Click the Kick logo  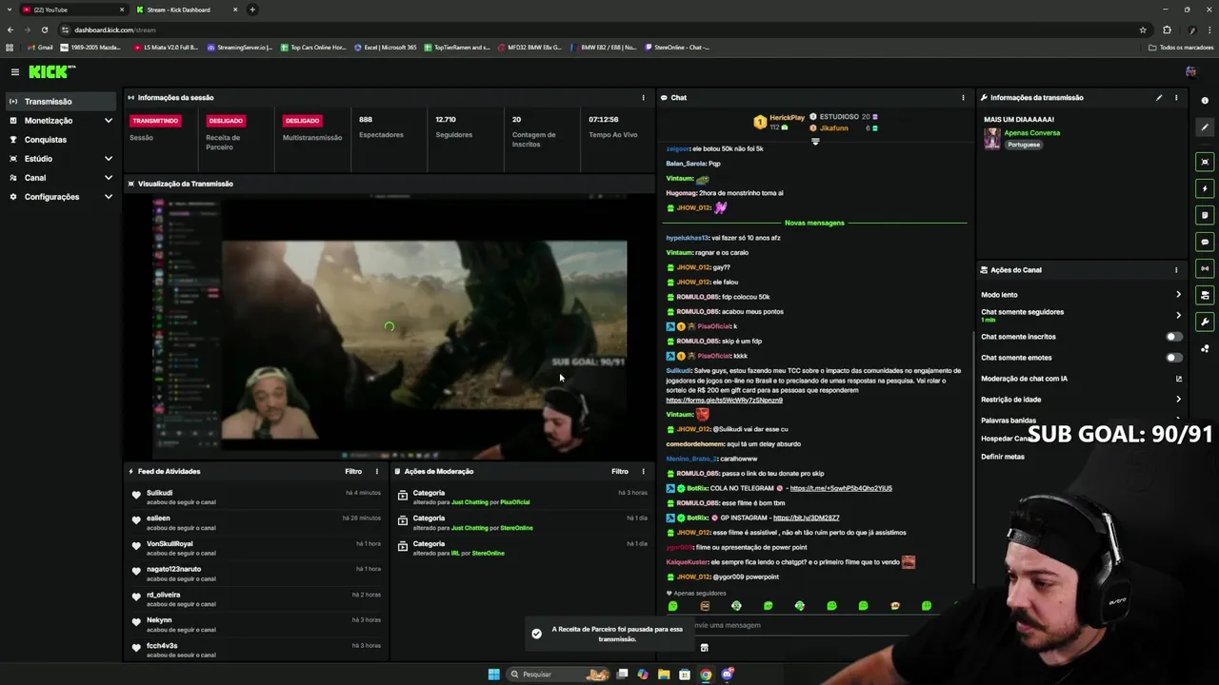pyautogui.click(x=51, y=71)
